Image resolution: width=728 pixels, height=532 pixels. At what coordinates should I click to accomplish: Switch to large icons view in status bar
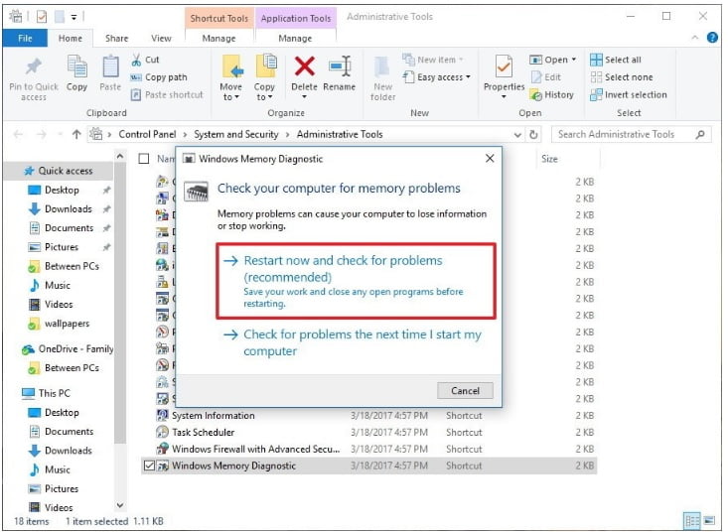pyautogui.click(x=709, y=520)
